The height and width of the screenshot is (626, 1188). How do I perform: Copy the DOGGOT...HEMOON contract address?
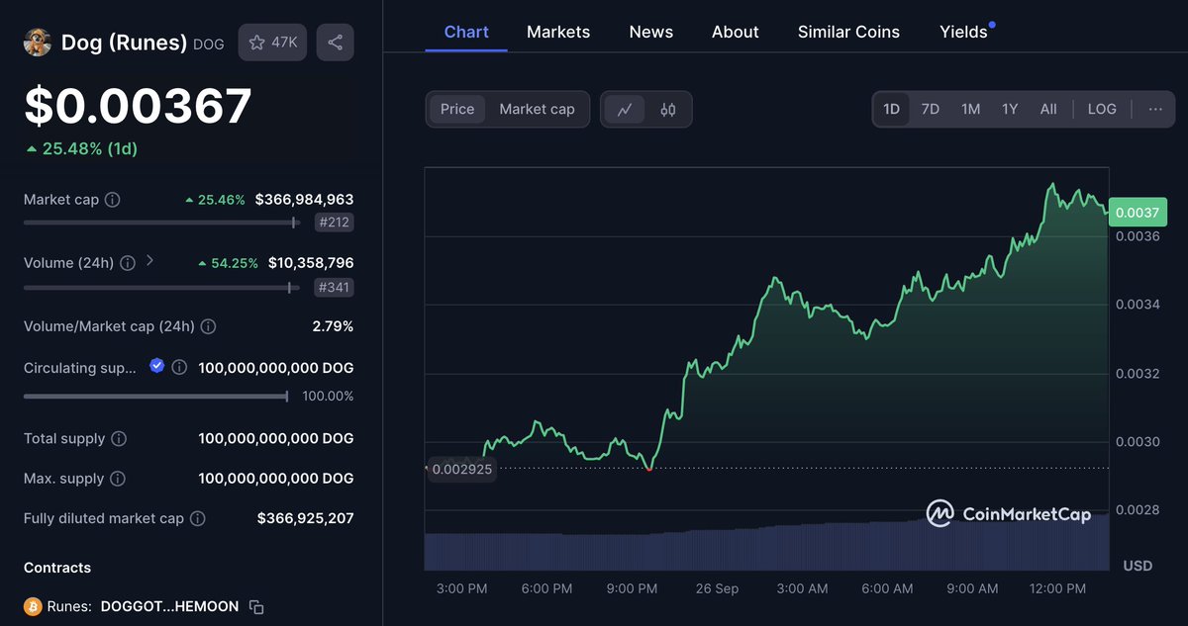[x=255, y=606]
